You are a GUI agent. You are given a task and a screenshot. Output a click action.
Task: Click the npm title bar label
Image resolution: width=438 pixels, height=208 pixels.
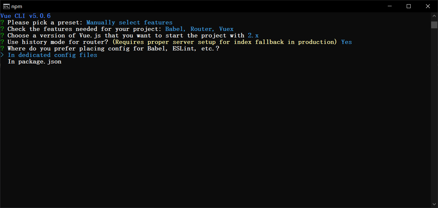coord(16,6)
